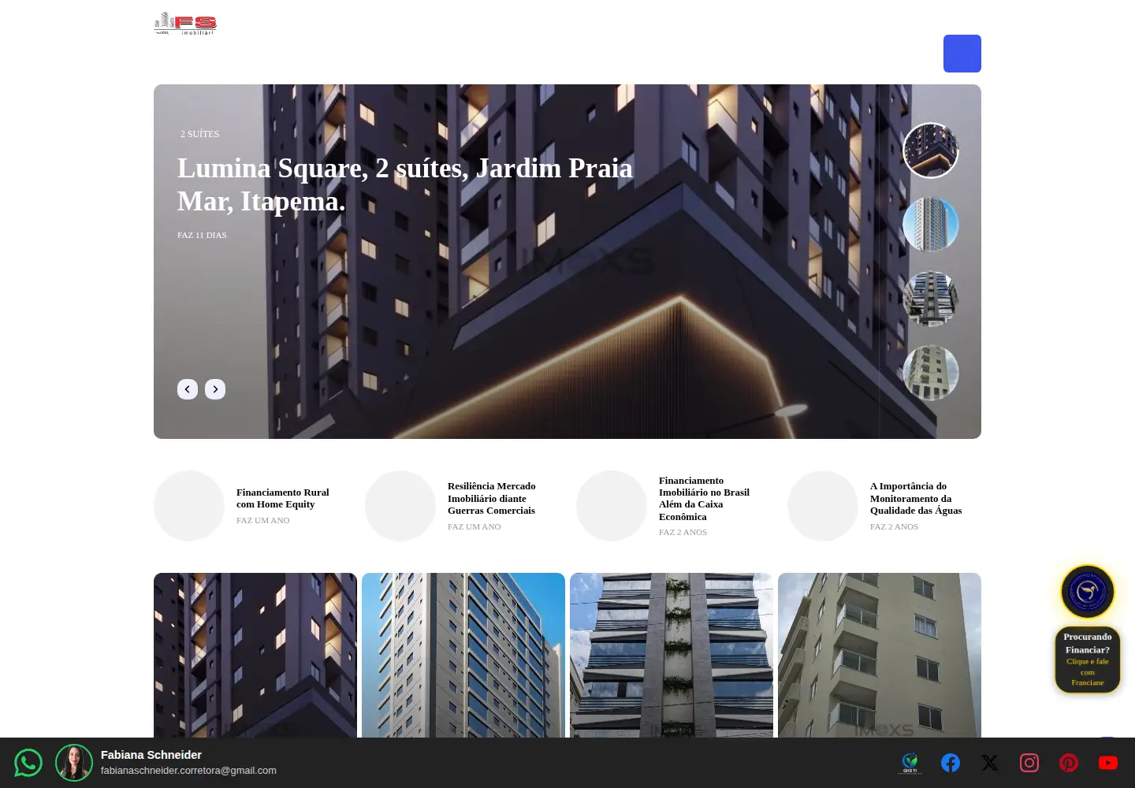This screenshot has height=788, width=1135.
Task: Open 'Financiamento Rural com Home Equity' article
Action: pyautogui.click(x=283, y=498)
